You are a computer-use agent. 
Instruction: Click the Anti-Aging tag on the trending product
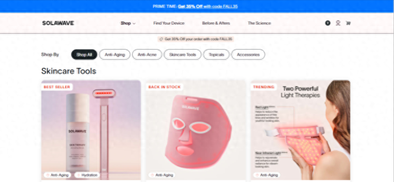coord(267,175)
